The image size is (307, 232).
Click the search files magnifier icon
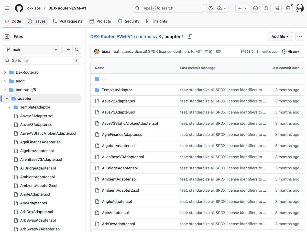pyautogui.click(x=77, y=50)
